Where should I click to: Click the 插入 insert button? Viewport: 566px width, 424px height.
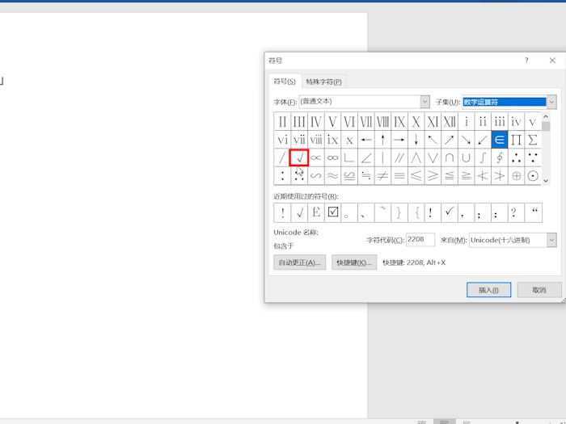[488, 290]
